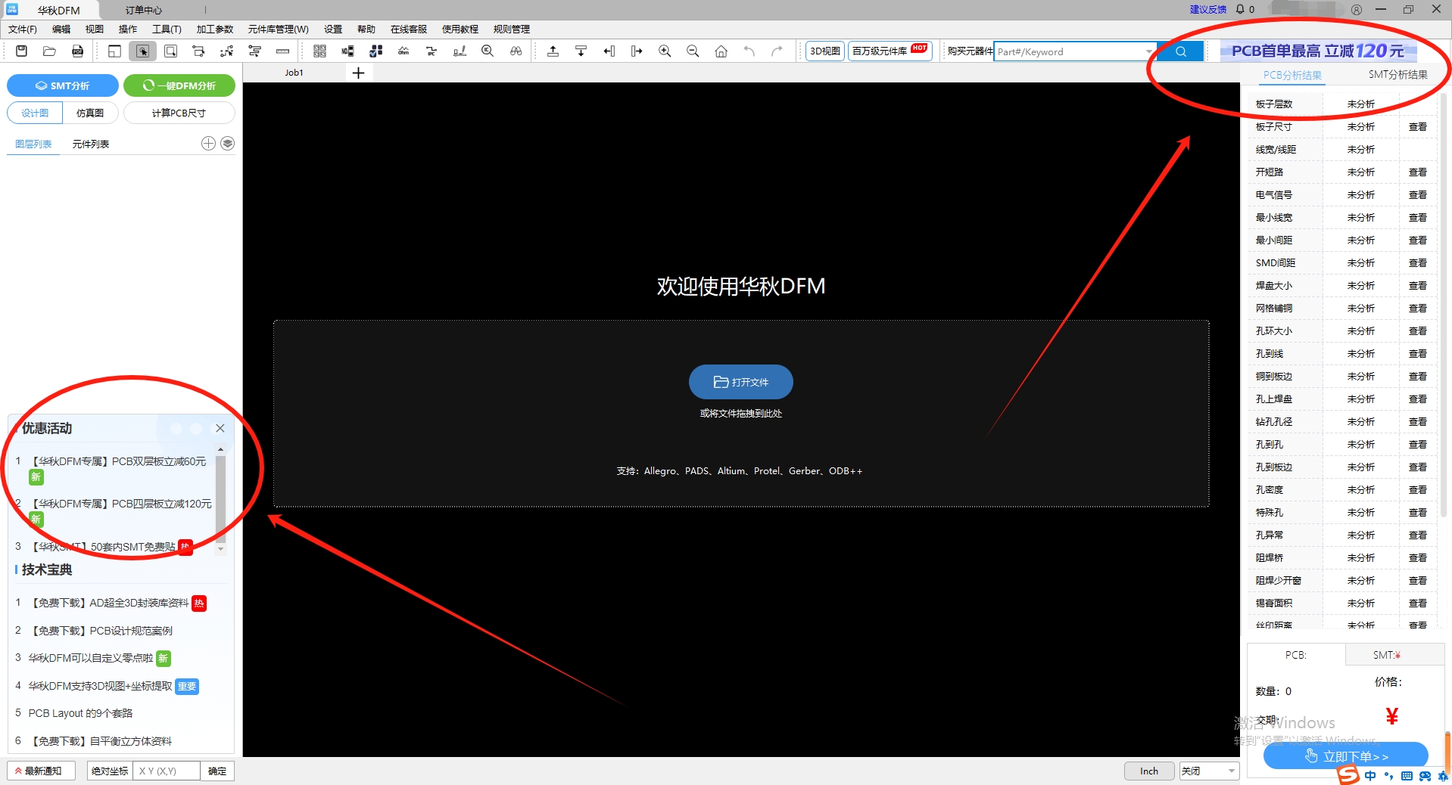1452x785 pixels.
Task: Click the move-left arrow toolbar icon
Action: click(x=609, y=51)
